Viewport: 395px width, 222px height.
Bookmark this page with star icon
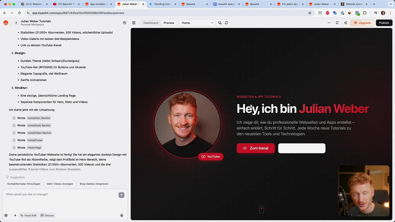[310, 13]
